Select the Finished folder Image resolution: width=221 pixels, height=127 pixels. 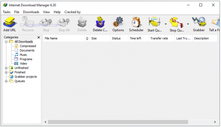point(20,72)
